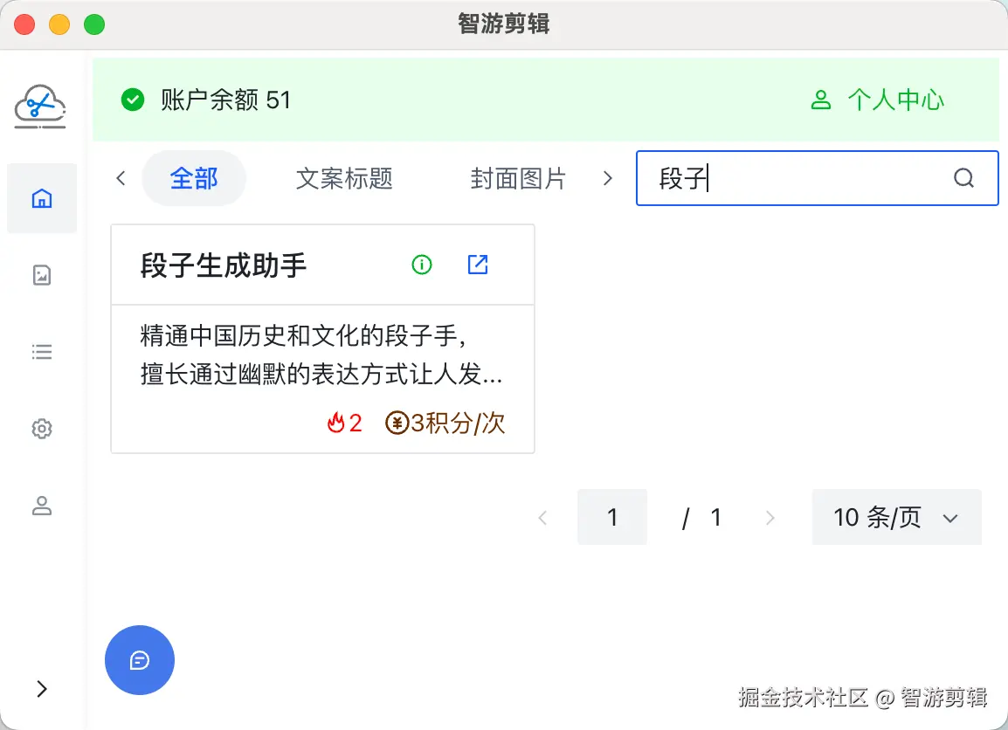Open the list view sidebar icon
The height and width of the screenshot is (730, 1008).
(x=42, y=352)
